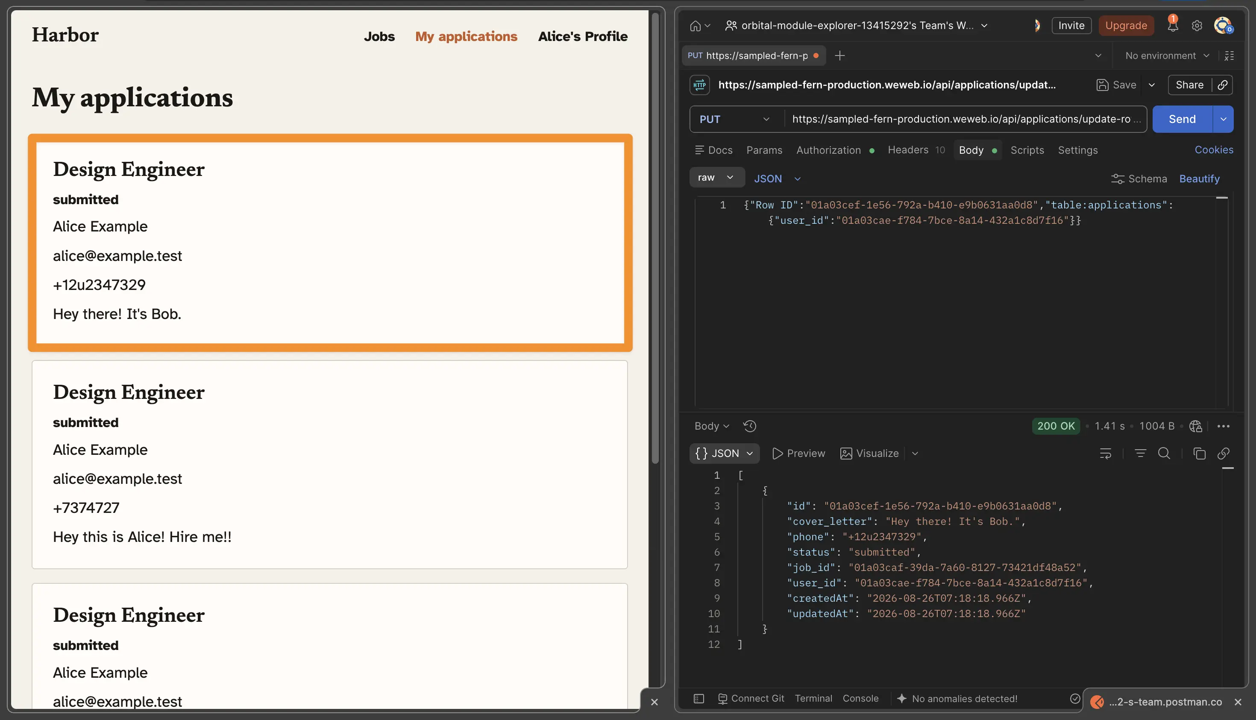Open the Postman notifications bell

tap(1172, 26)
